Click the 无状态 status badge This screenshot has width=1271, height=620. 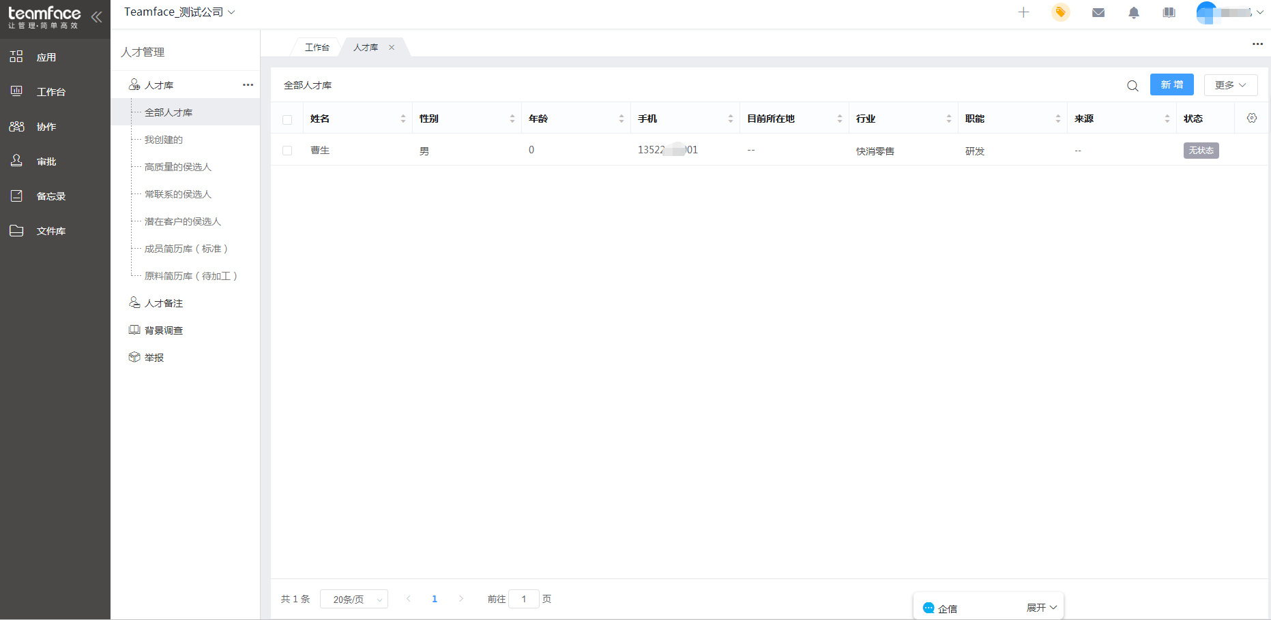[x=1201, y=151]
